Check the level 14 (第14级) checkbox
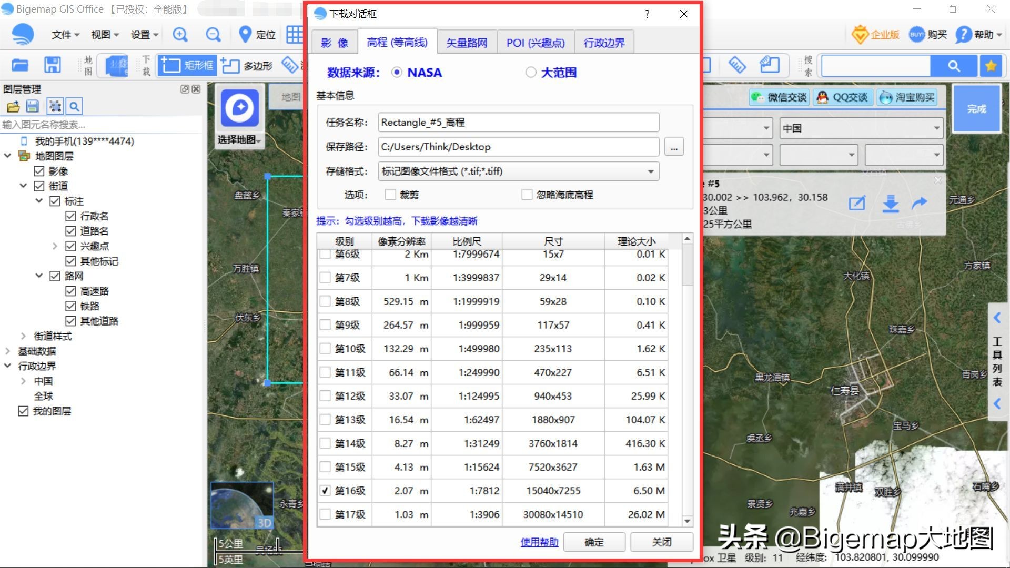This screenshot has width=1010, height=568. click(325, 443)
